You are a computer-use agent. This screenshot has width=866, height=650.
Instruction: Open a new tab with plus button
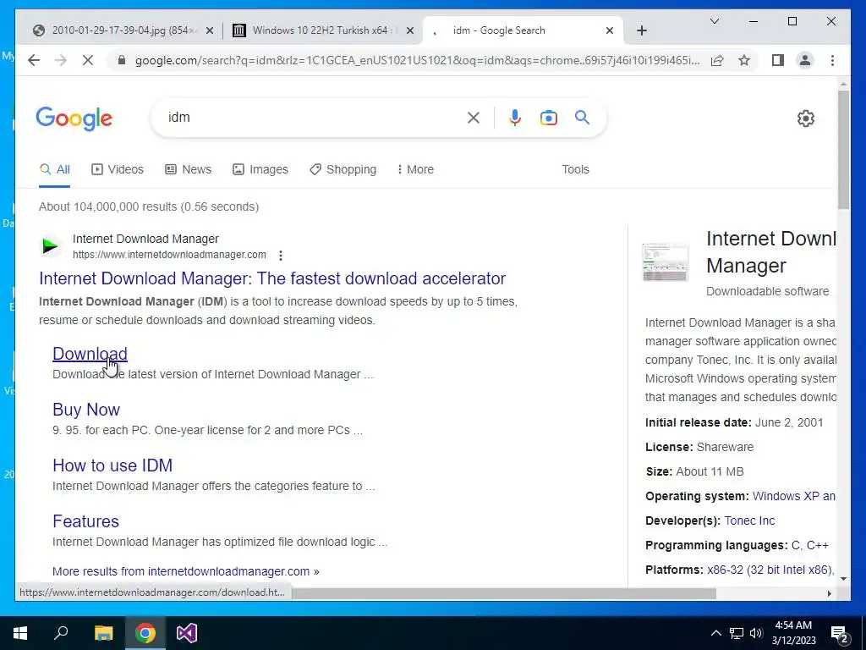coord(641,30)
